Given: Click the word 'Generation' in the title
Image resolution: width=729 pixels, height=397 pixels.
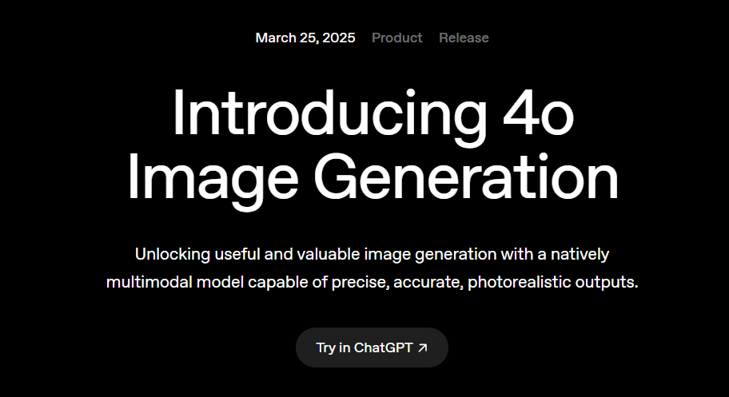Looking at the screenshot, I should pos(466,177).
